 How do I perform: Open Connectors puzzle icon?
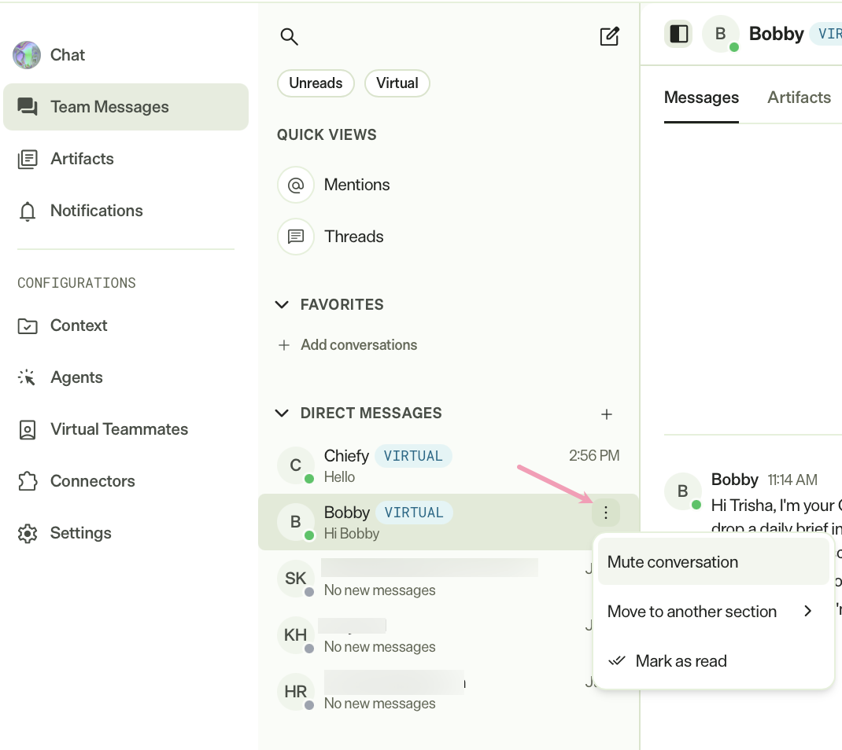click(x=28, y=481)
